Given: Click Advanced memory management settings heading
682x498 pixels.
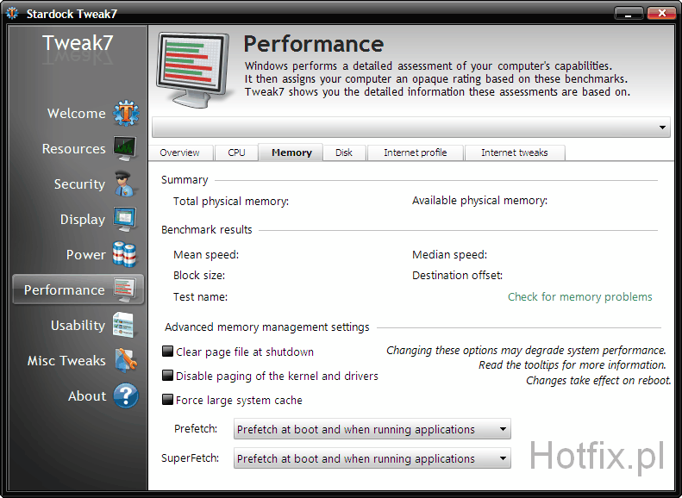Looking at the screenshot, I should tap(267, 327).
